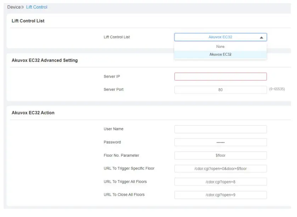297x217 pixels.
Task: Focus the URL To Trigger All Floors field
Action: point(220,182)
